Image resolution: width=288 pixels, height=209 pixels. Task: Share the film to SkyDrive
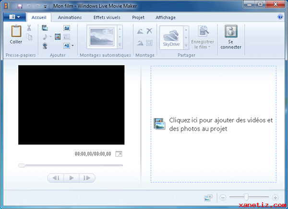(171, 38)
